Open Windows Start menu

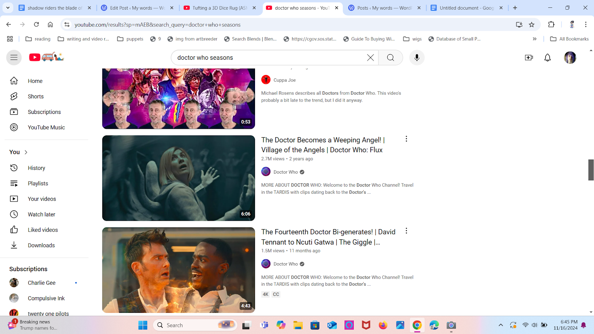point(143,325)
